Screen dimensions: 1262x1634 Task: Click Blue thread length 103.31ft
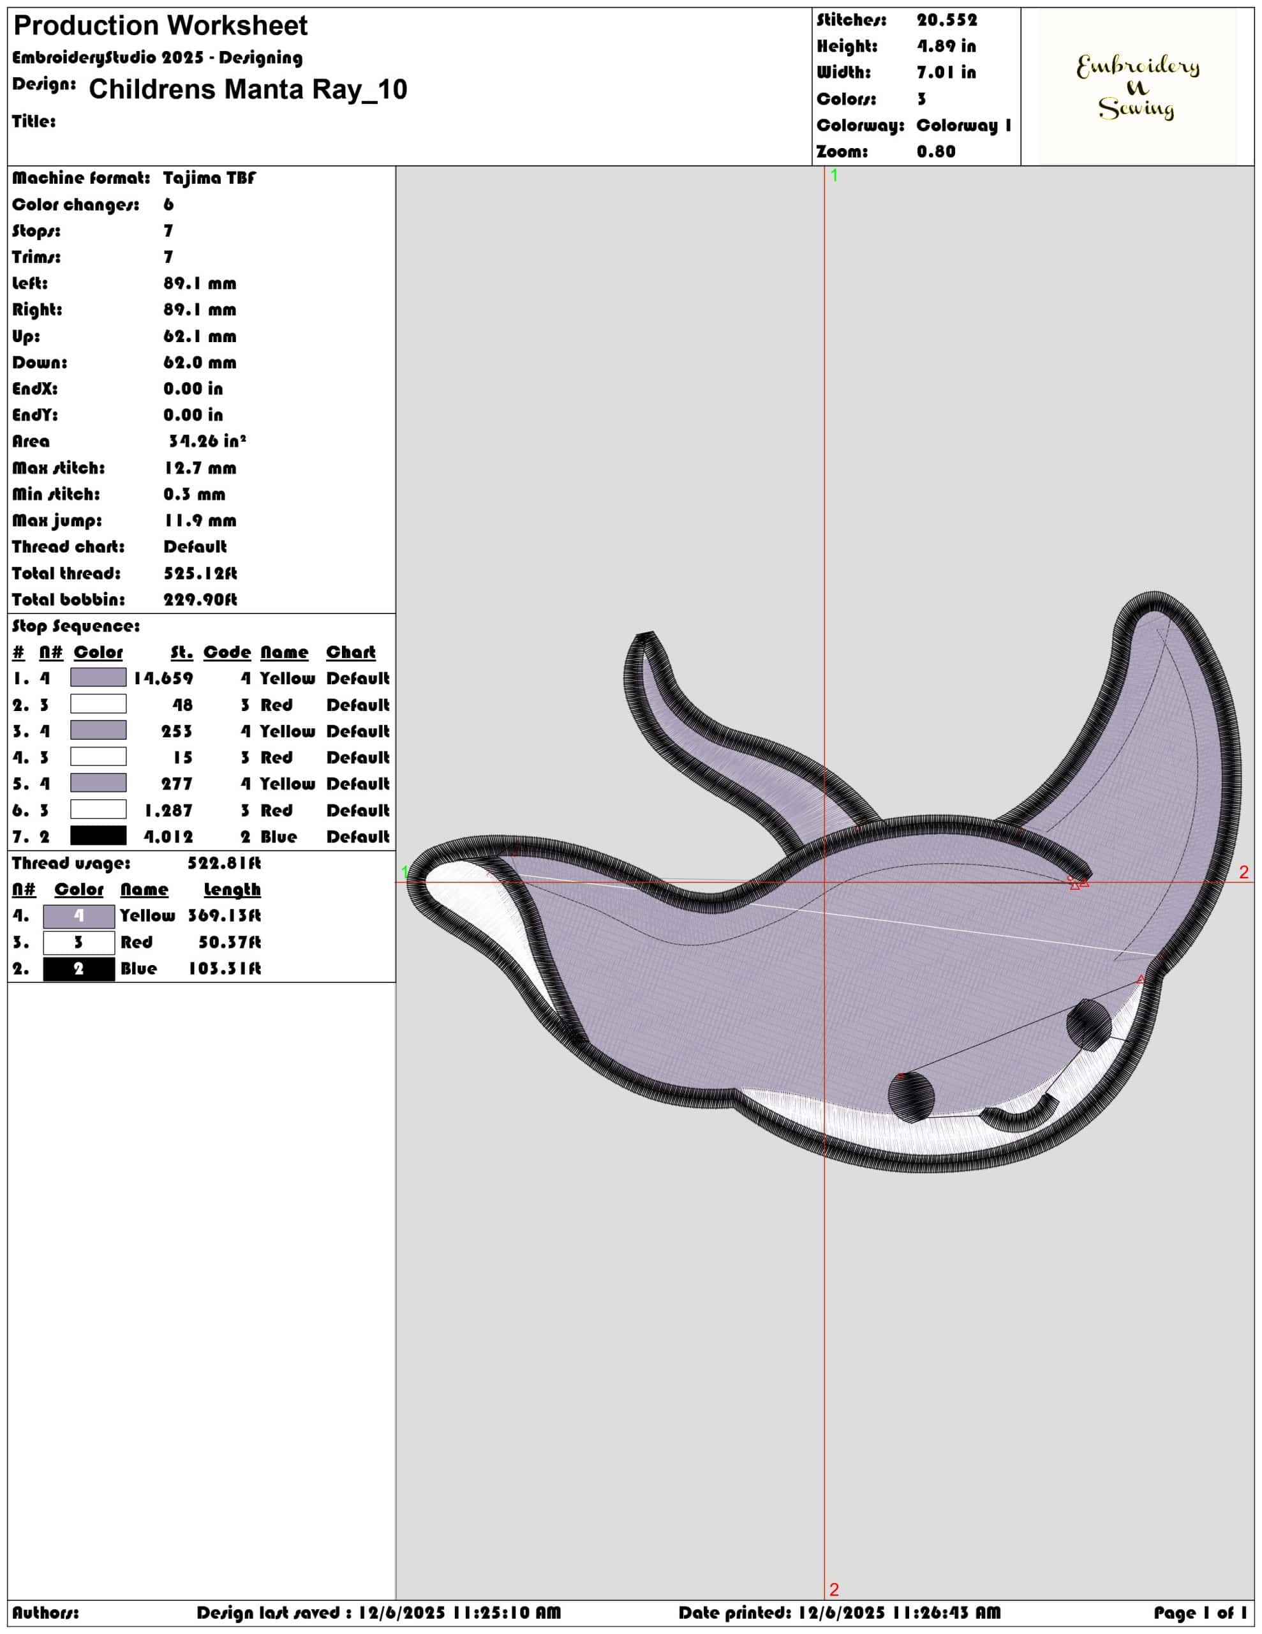pos(225,968)
